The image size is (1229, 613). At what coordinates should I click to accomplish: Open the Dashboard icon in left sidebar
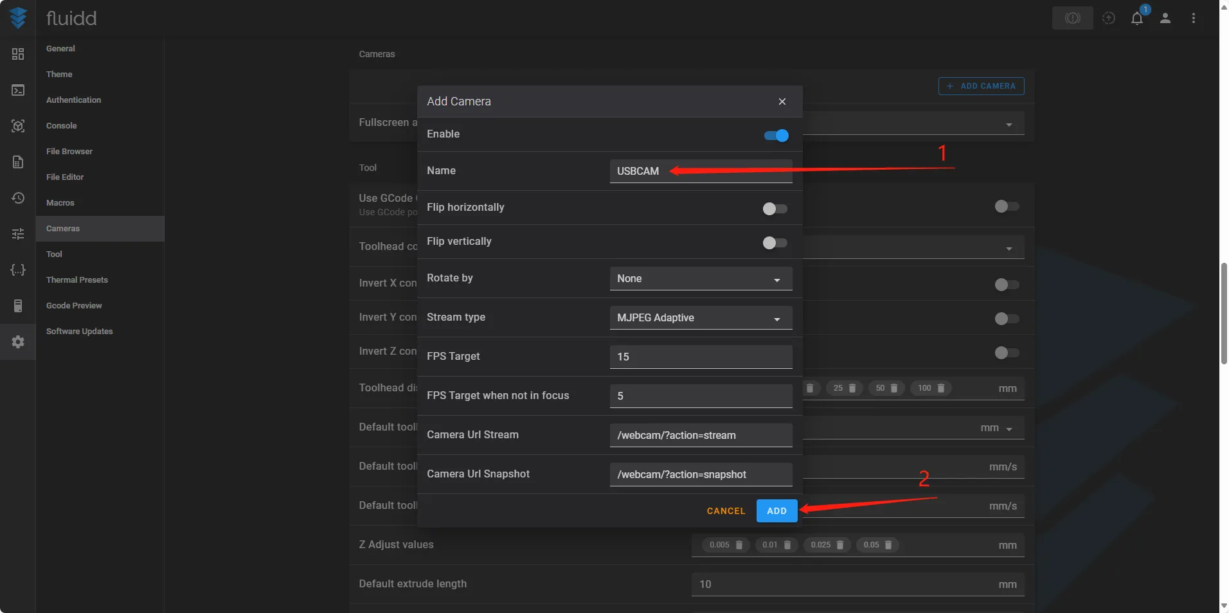coord(18,54)
